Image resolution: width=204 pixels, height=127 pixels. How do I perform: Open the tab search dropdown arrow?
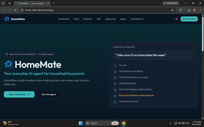[3, 3]
